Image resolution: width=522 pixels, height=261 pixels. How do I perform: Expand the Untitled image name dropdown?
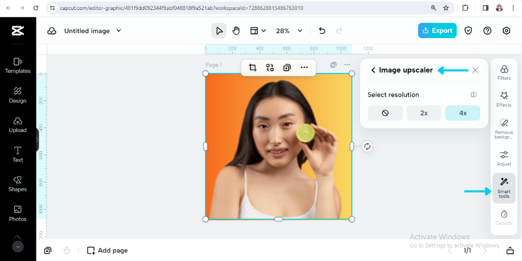click(x=118, y=31)
